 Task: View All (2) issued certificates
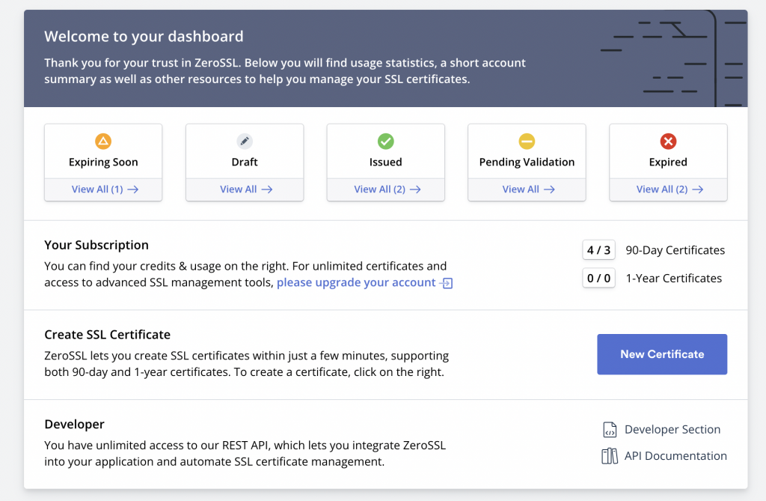click(387, 189)
